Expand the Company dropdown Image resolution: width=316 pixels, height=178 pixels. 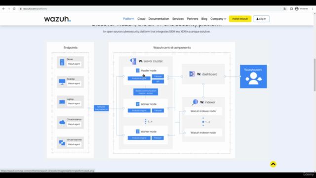tap(218, 19)
